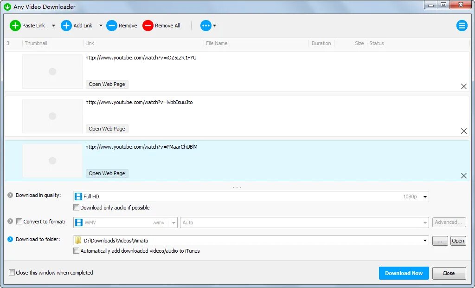The height and width of the screenshot is (288, 475).
Task: Enable Download only audio if possible
Action: click(77, 208)
